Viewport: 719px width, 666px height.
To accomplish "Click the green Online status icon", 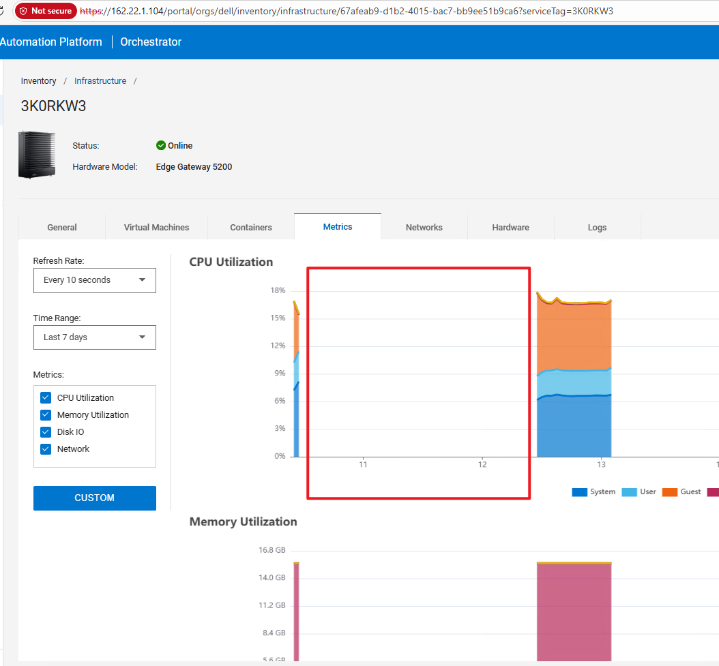I will click(160, 145).
